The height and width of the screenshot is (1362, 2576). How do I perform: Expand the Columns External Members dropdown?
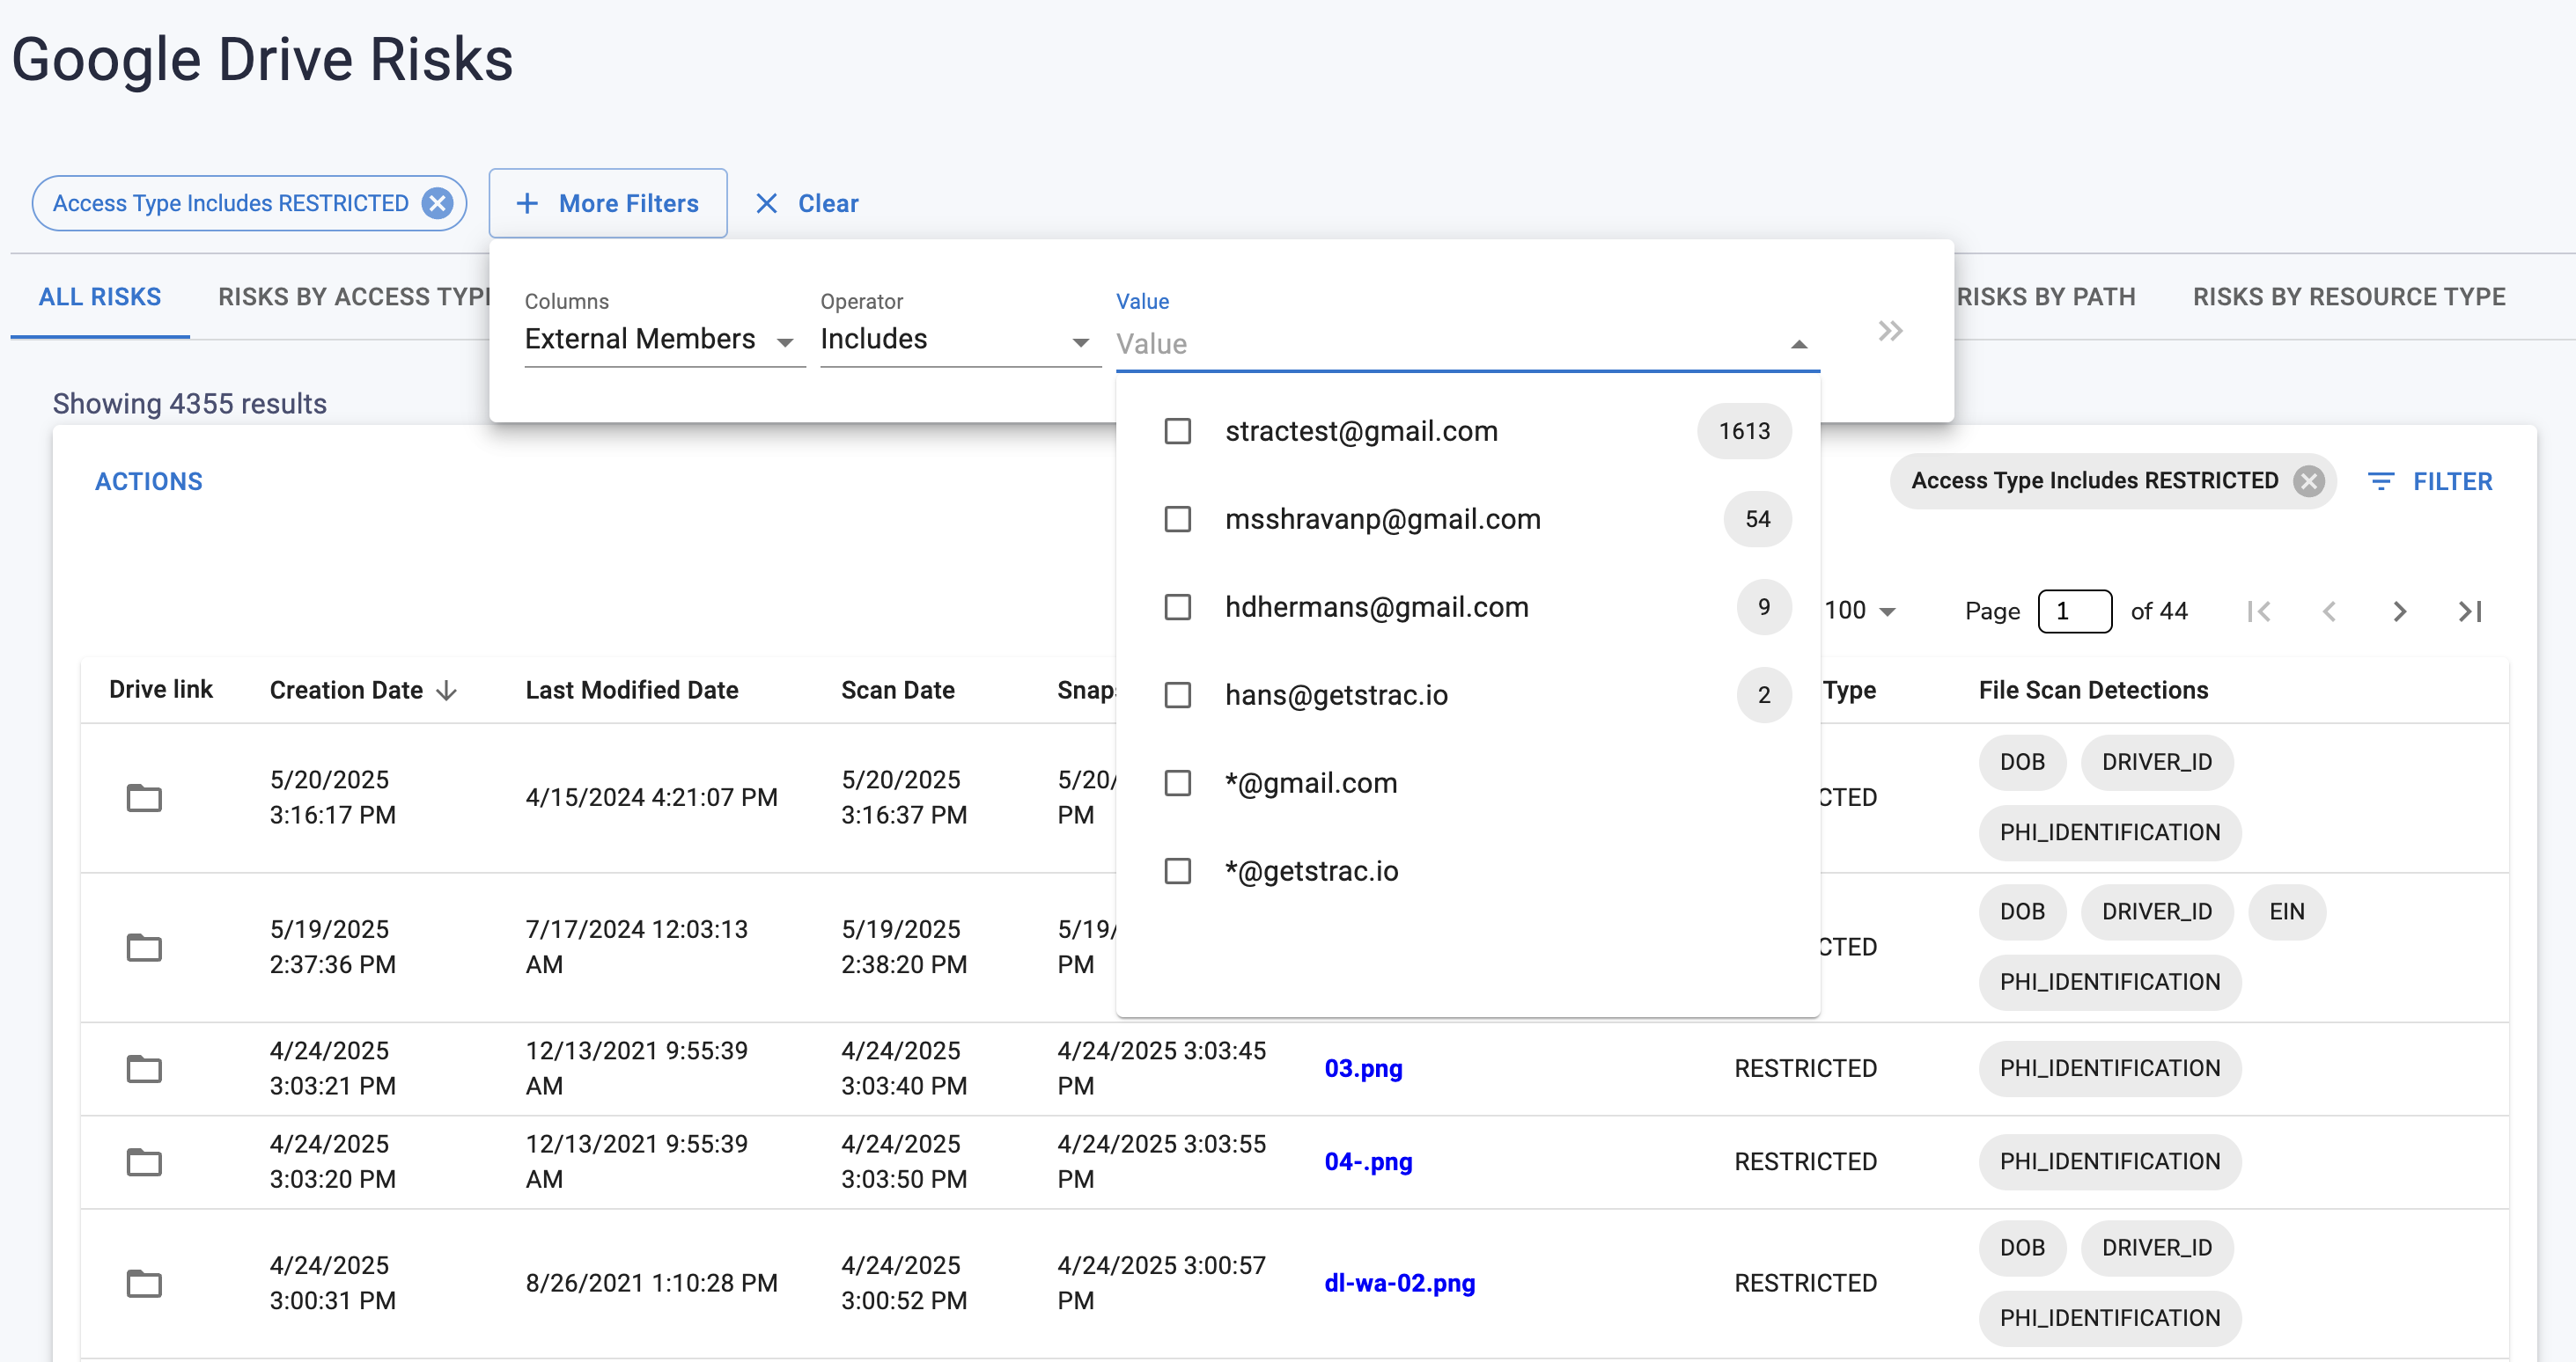pyautogui.click(x=663, y=340)
